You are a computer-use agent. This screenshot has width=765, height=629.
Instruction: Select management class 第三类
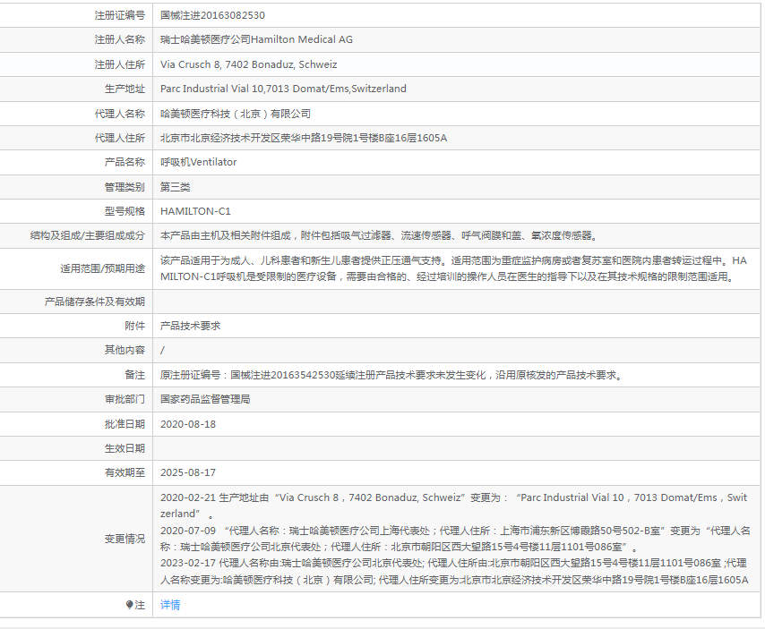[176, 187]
